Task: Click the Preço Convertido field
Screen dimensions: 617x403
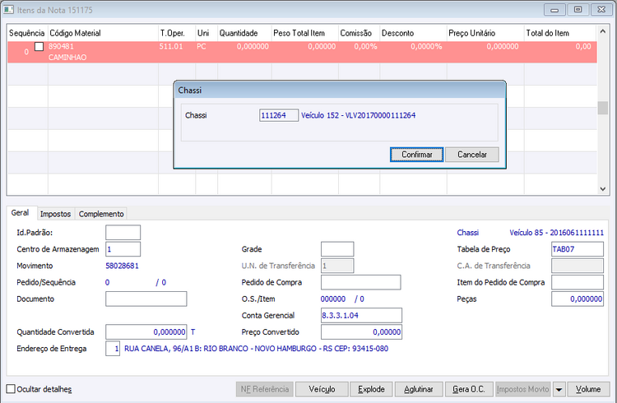Action: coord(361,331)
